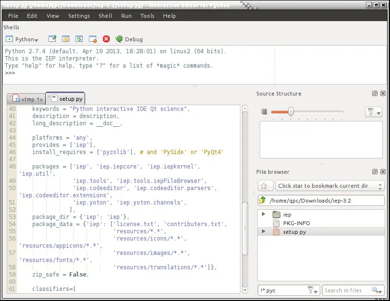Click line number 46 in the editor
390x301 pixels.
(x=12, y=152)
